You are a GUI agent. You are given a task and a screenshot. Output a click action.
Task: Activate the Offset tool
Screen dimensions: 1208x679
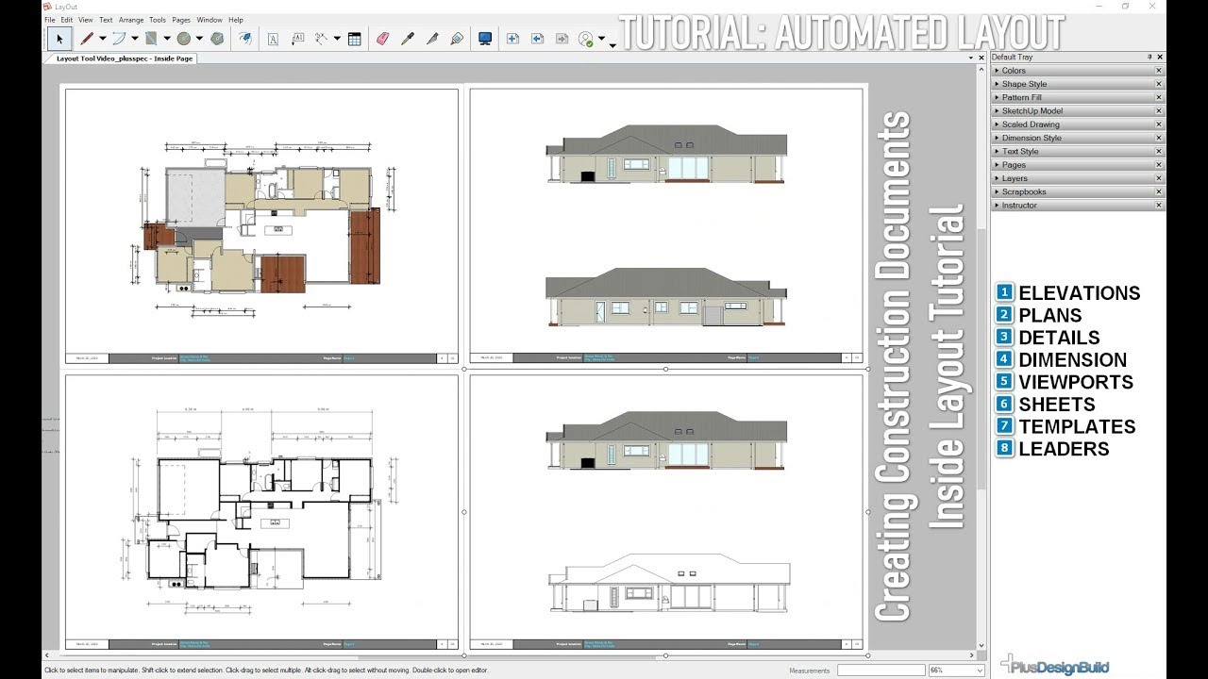click(245, 39)
